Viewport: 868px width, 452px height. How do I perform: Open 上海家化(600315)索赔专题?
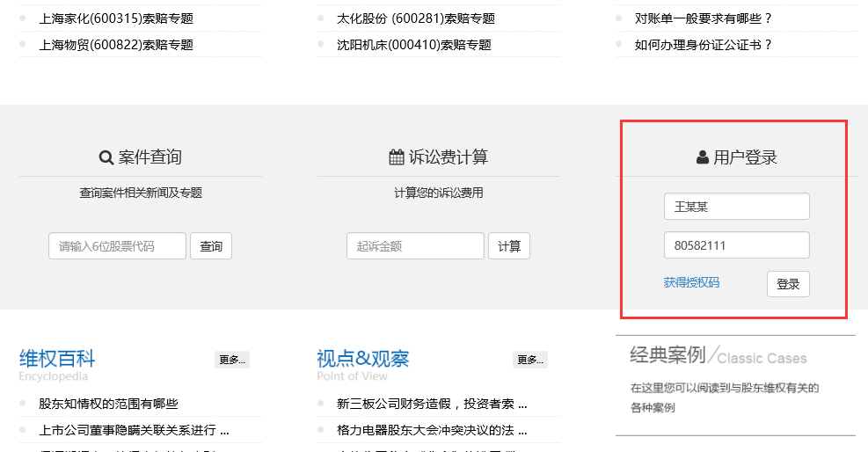116,18
